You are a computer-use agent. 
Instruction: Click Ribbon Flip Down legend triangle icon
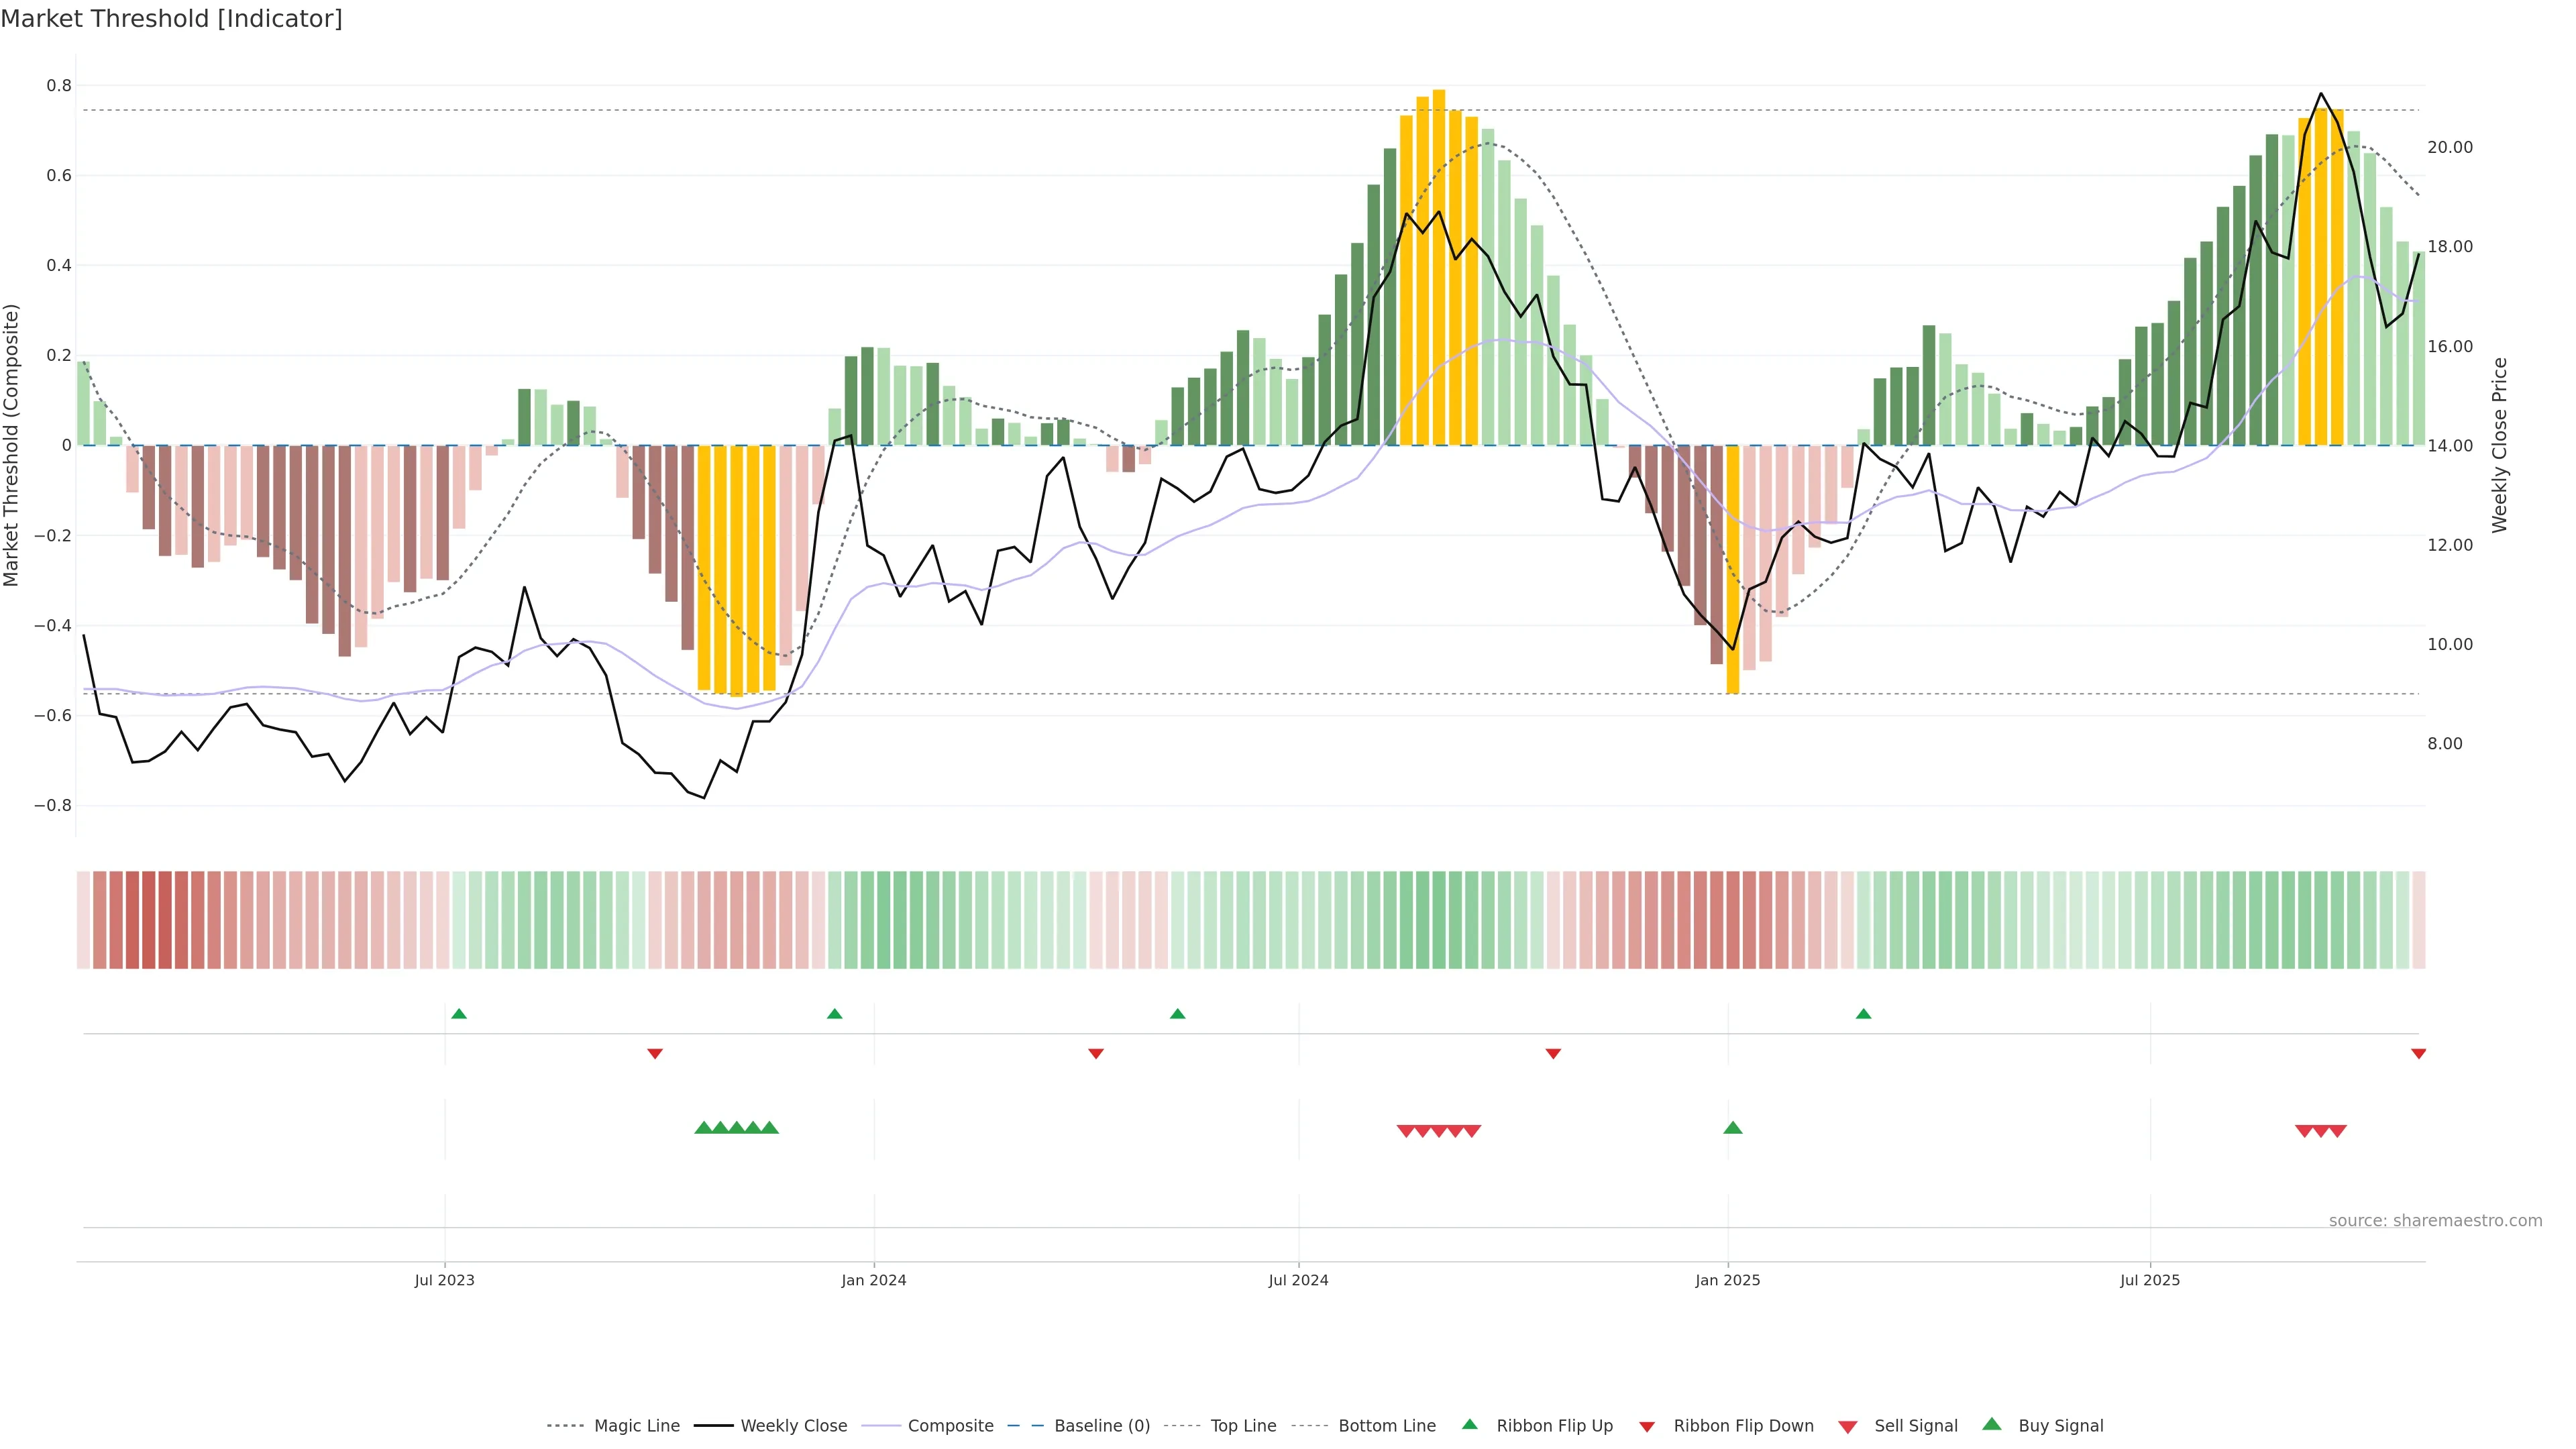pyautogui.click(x=1647, y=1427)
